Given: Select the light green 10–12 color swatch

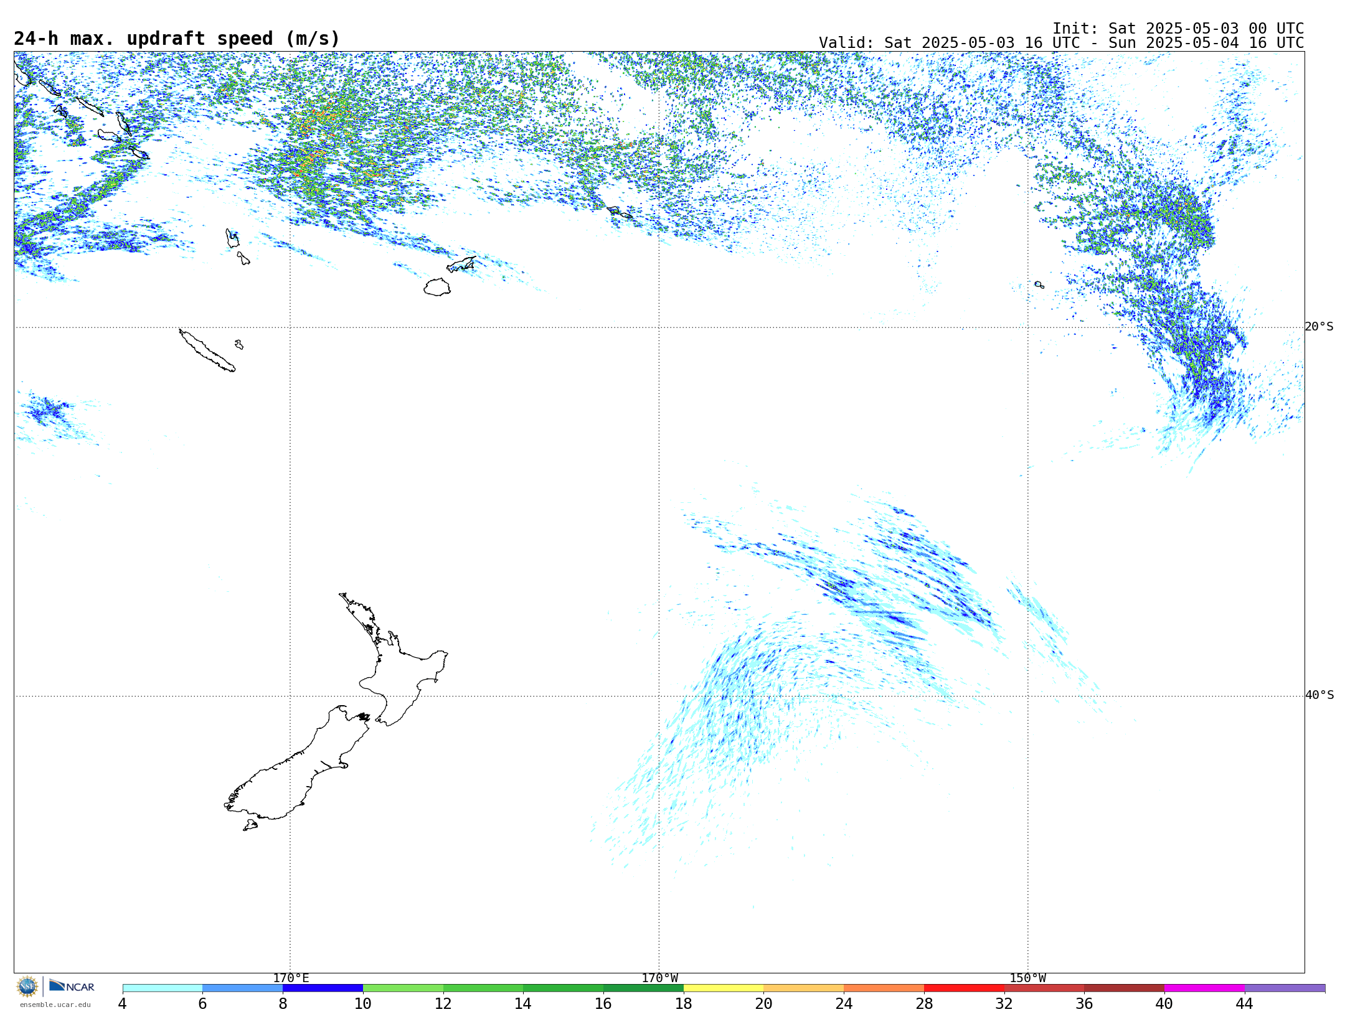Looking at the screenshot, I should coord(403,988).
